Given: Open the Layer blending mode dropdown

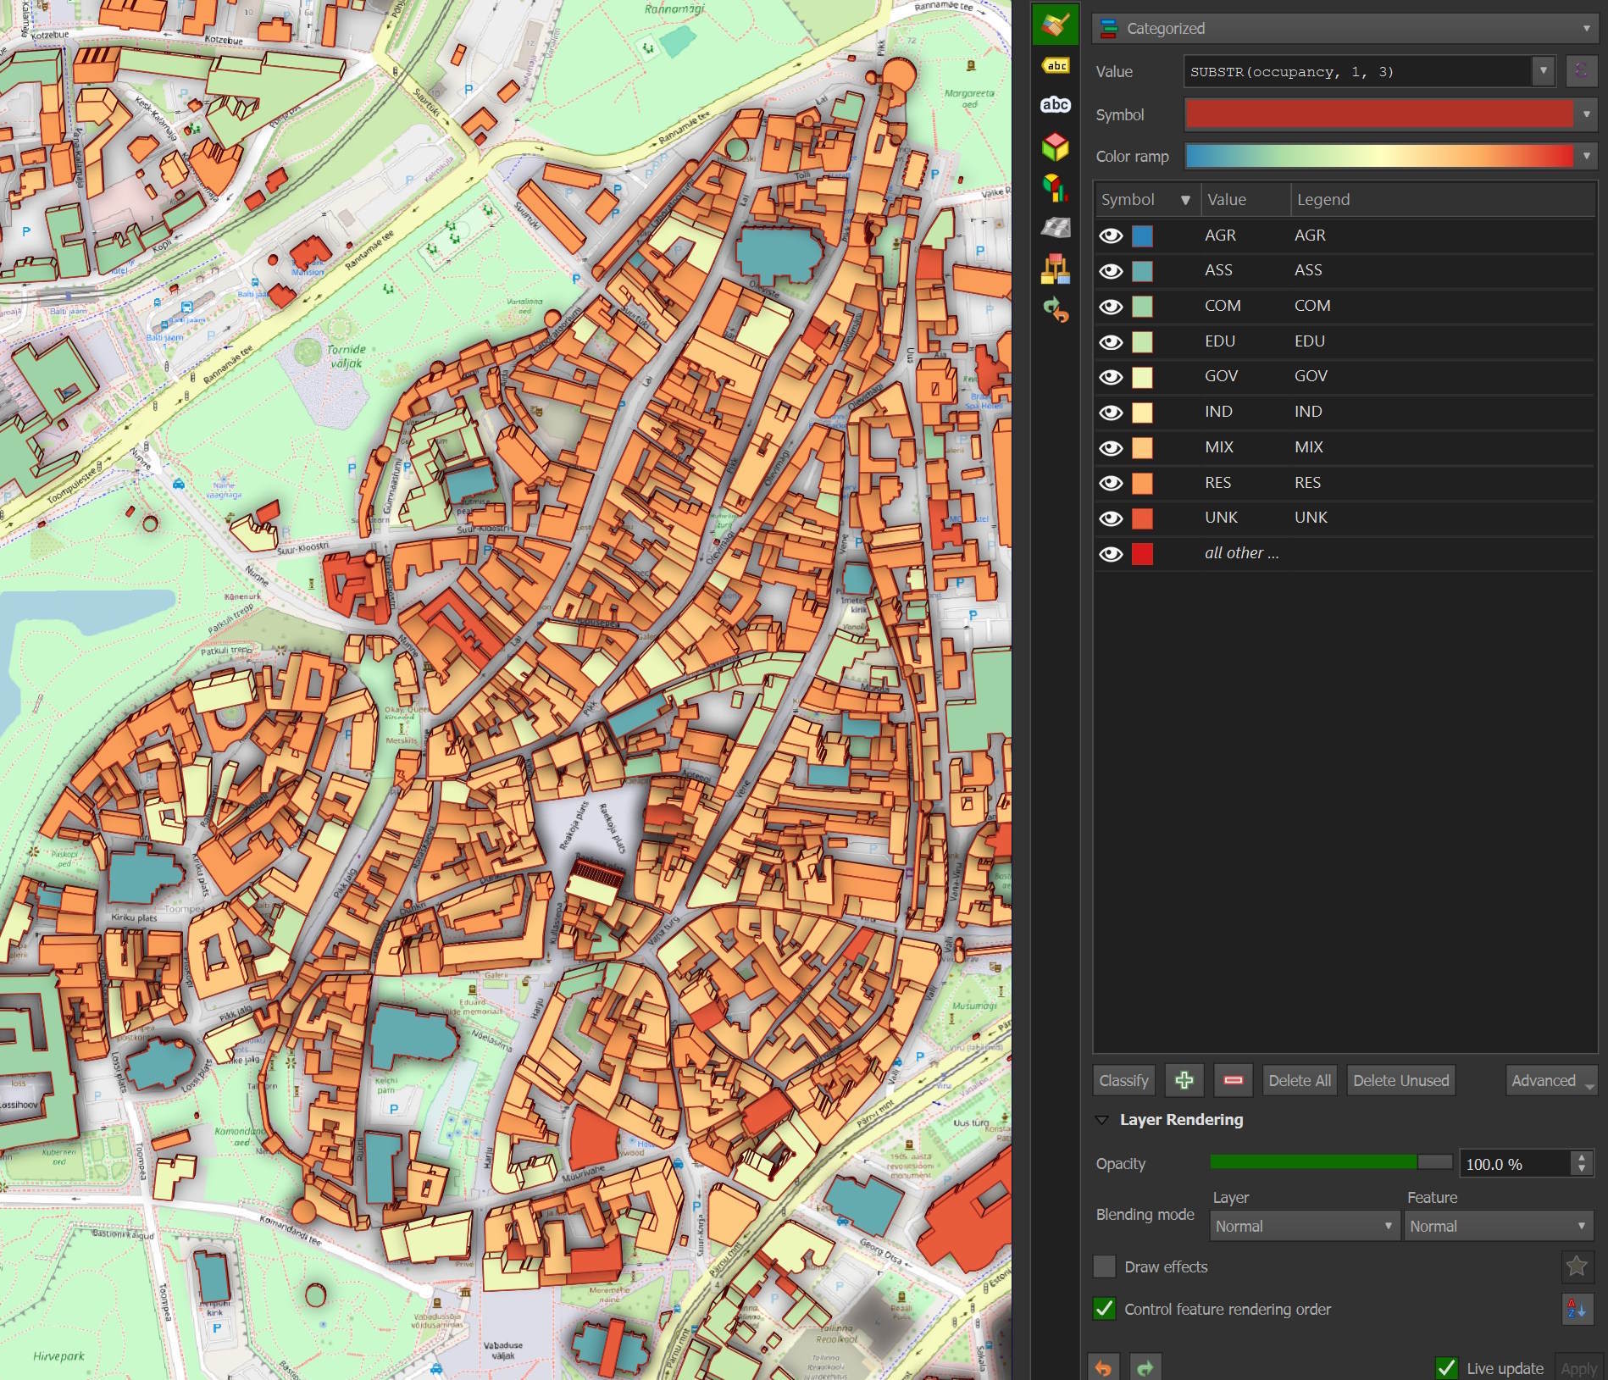Looking at the screenshot, I should [1303, 1226].
